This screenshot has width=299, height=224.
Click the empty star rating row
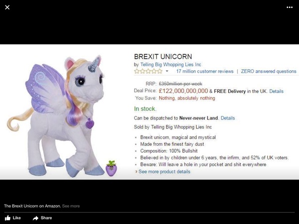tap(148, 72)
